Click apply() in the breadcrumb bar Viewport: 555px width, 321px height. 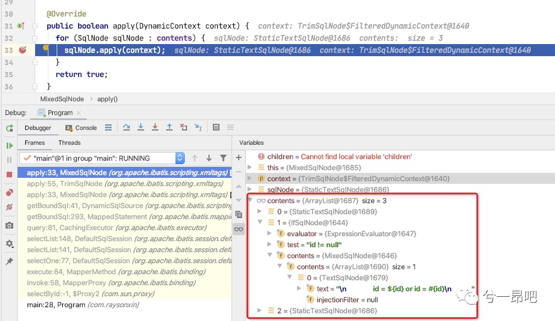tap(107, 99)
